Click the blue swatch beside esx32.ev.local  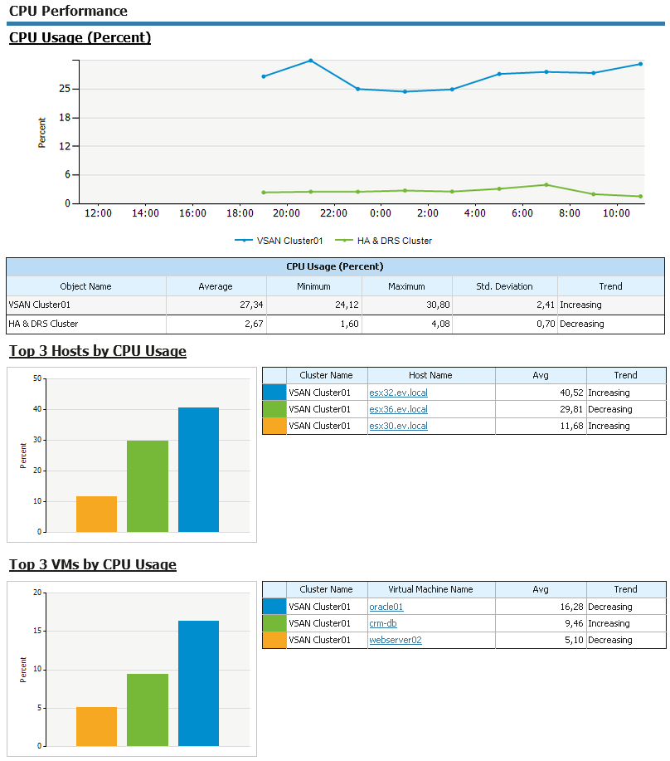(274, 393)
